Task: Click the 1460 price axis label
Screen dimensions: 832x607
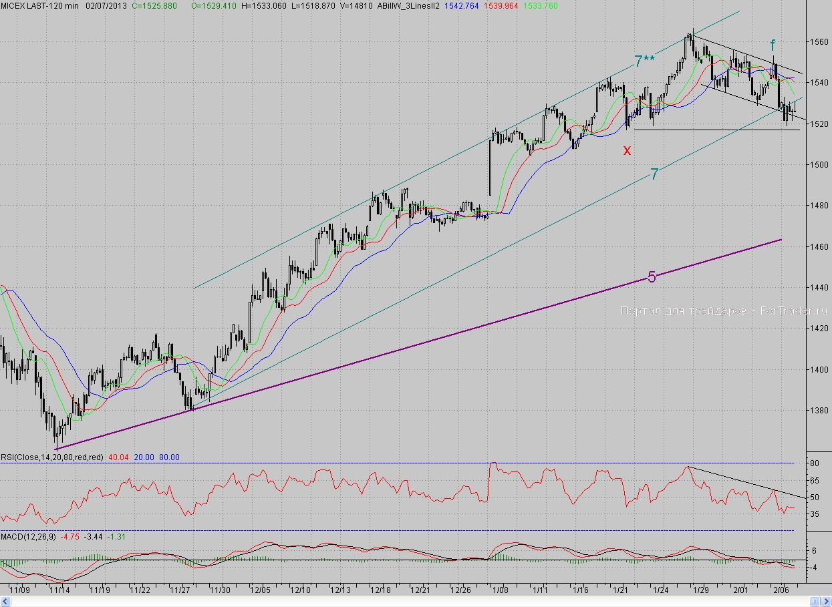Action: (819, 246)
